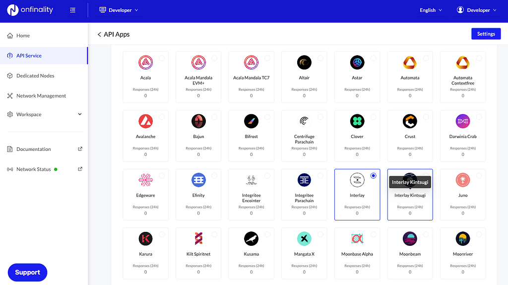Click the Karura network logo
This screenshot has width=508, height=285.
click(x=145, y=239)
